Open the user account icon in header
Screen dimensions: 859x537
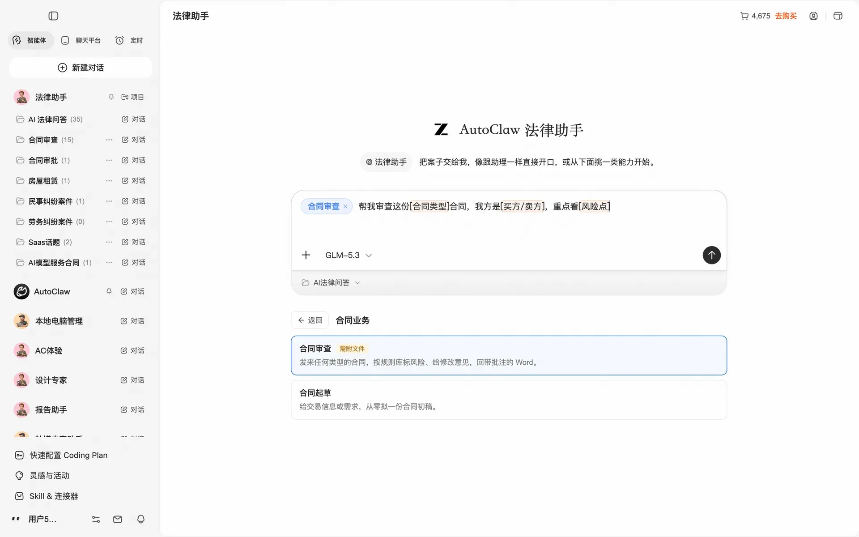[813, 16]
